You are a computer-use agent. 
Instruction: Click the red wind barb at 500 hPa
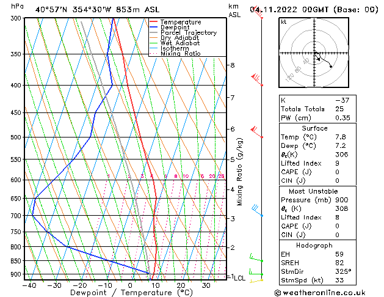tap(256, 132)
